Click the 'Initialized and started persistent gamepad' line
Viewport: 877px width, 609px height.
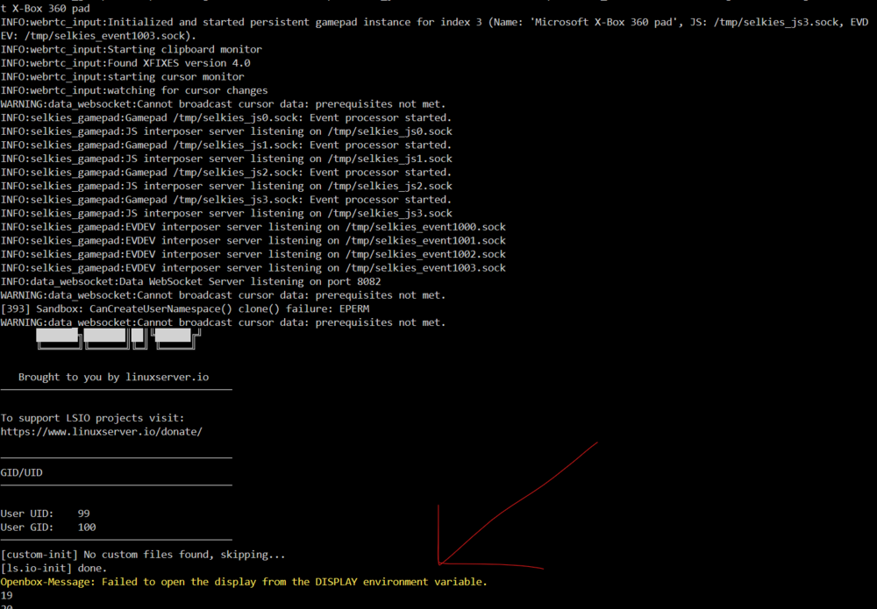pos(435,23)
